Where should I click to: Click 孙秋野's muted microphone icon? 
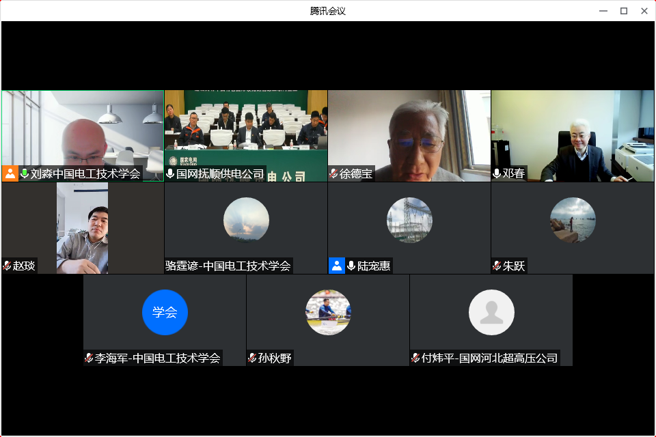point(252,358)
